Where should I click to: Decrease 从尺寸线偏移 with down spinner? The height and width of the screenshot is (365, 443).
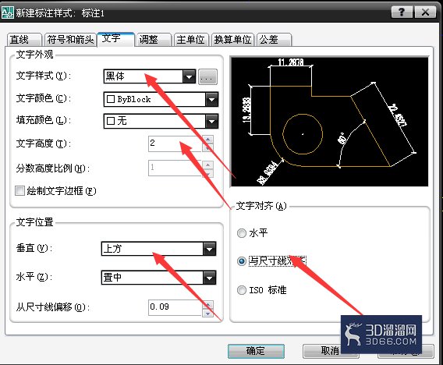(208, 313)
